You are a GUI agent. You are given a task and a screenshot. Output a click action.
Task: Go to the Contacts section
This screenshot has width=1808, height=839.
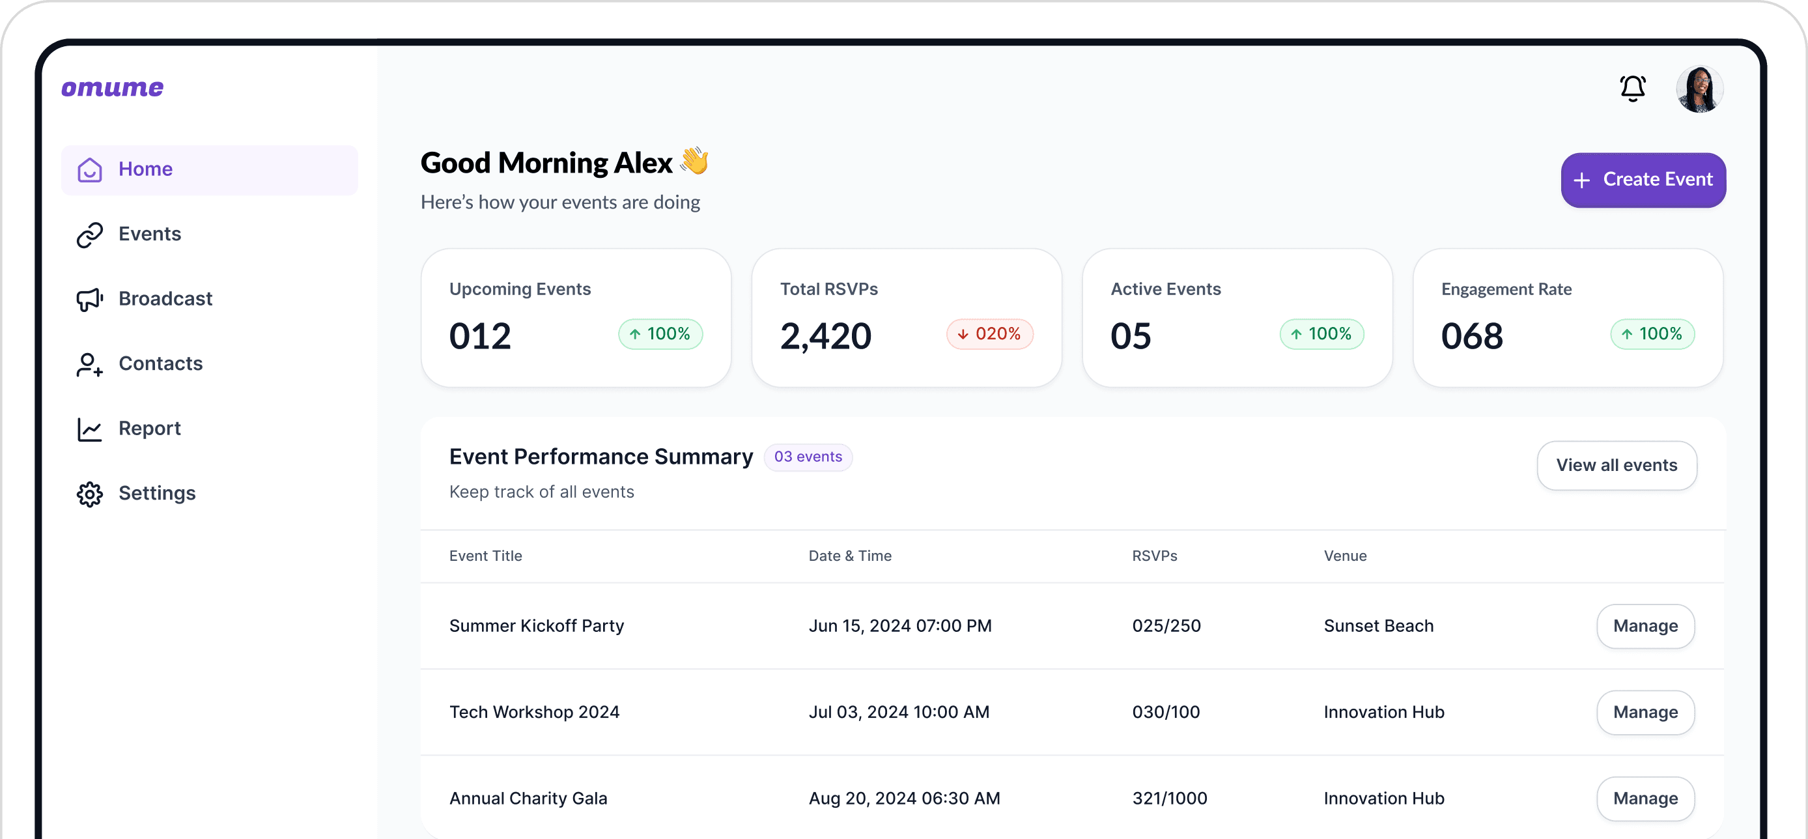click(x=161, y=363)
